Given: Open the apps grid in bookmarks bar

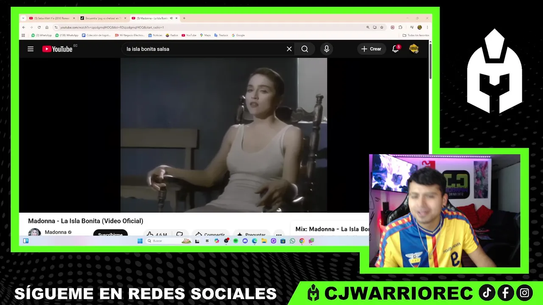Looking at the screenshot, I should tap(23, 35).
